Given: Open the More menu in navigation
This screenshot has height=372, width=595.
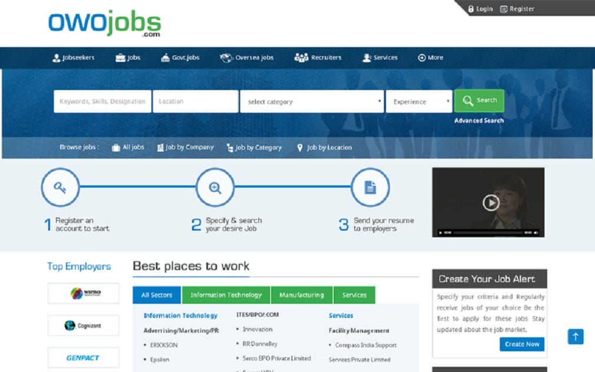Looking at the screenshot, I should (x=430, y=57).
